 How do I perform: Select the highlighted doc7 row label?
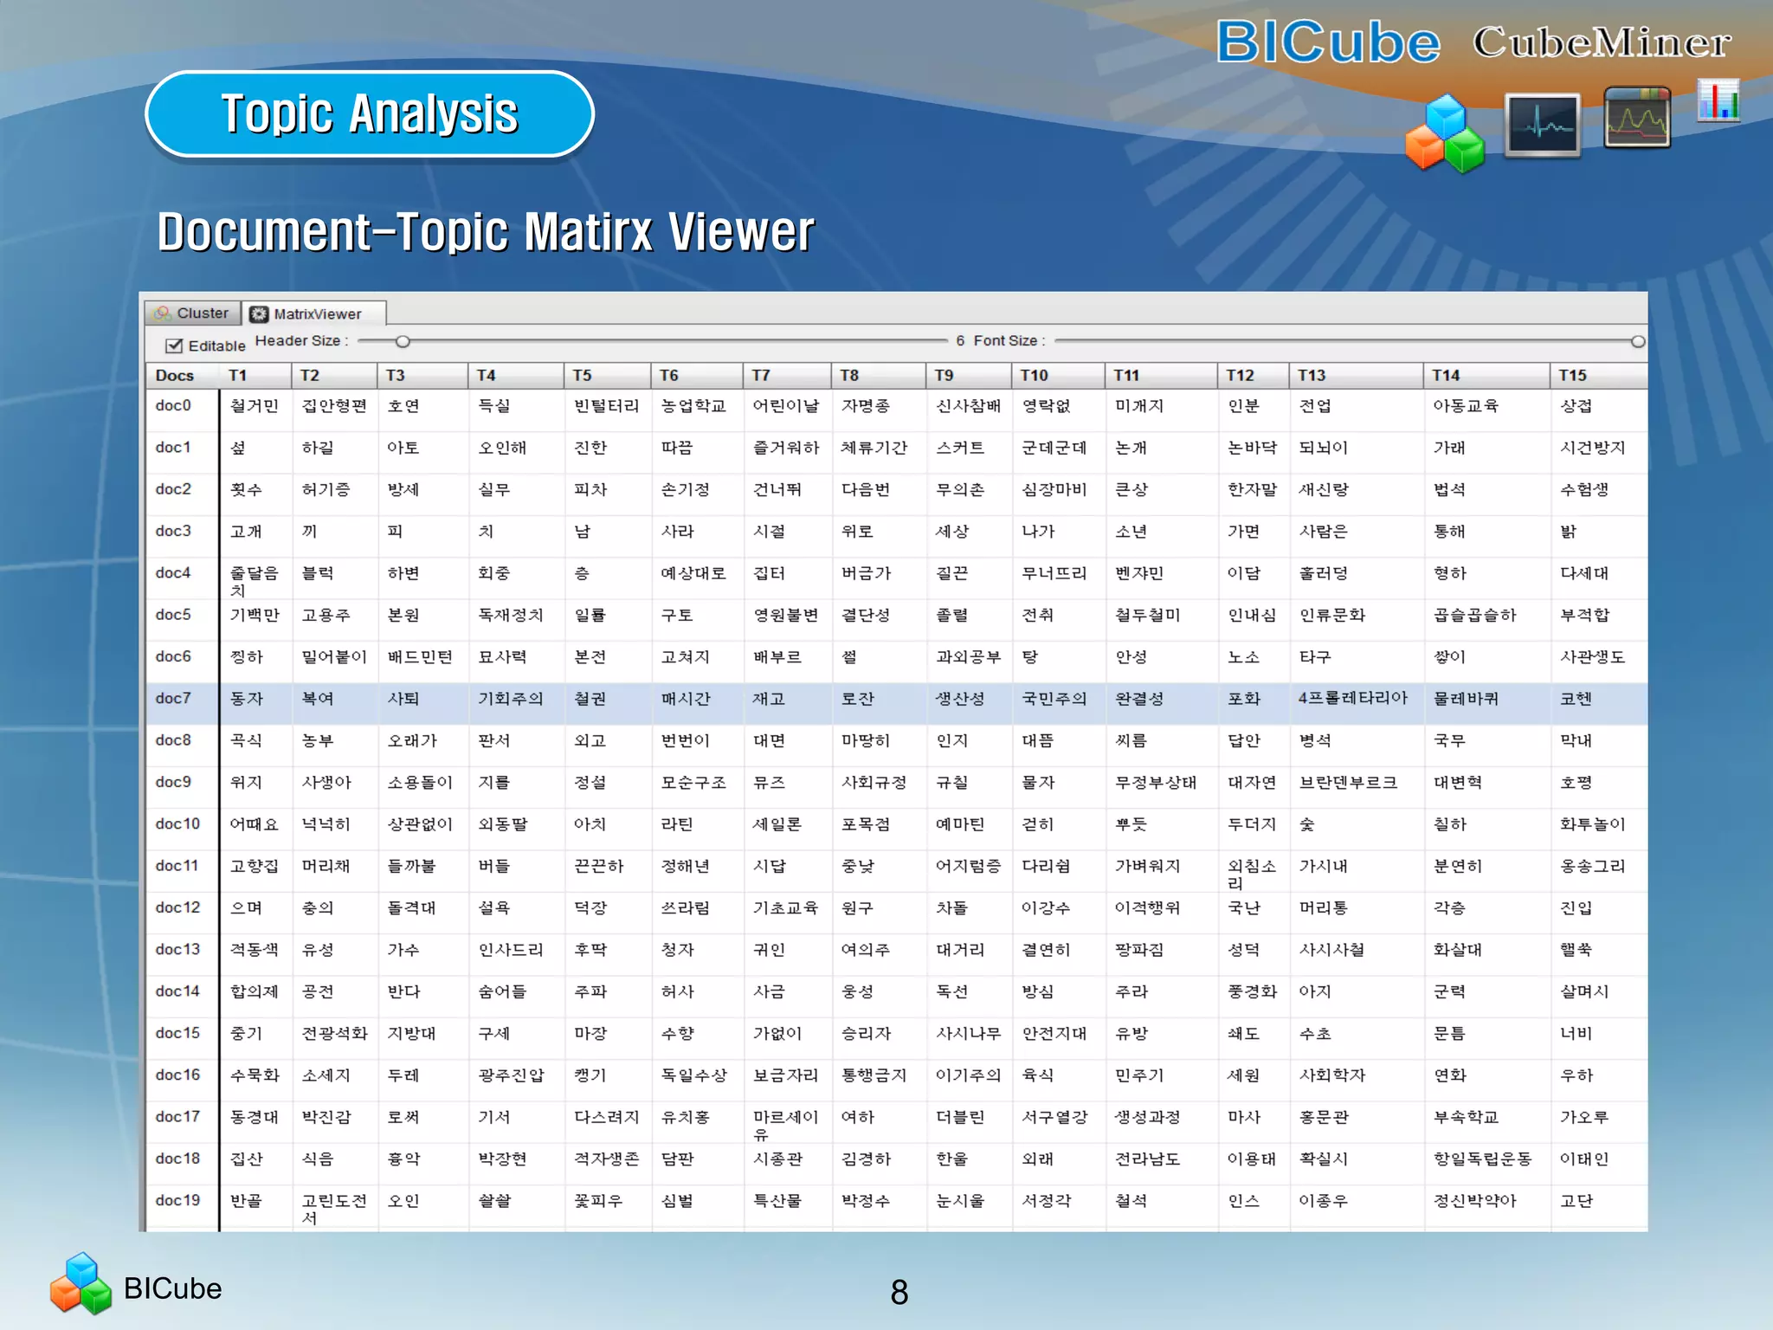point(173,698)
